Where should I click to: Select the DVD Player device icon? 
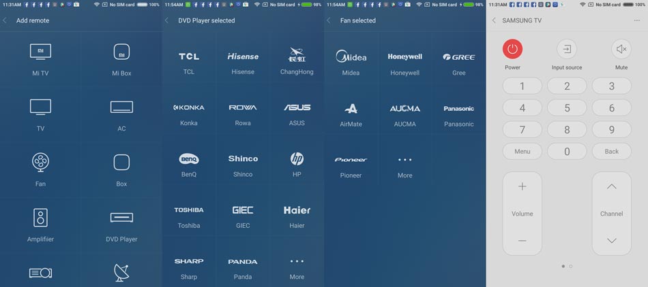(121, 218)
